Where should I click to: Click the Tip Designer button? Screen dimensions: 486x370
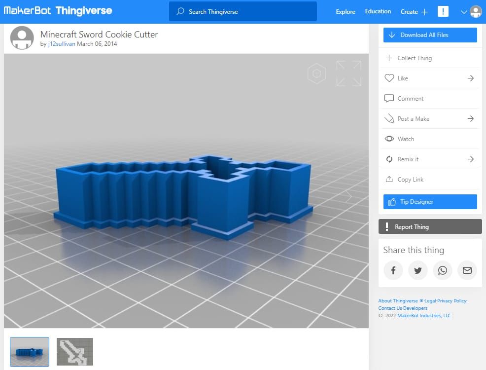coord(429,201)
